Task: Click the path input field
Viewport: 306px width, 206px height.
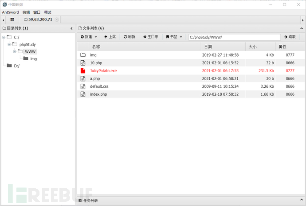Action: (235, 37)
